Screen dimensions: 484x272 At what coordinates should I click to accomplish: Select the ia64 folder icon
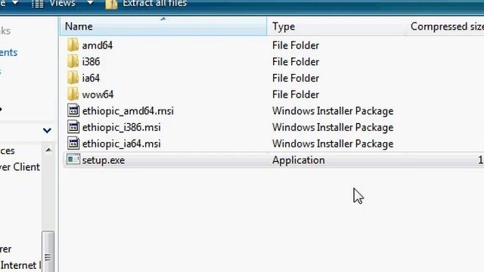(x=73, y=78)
